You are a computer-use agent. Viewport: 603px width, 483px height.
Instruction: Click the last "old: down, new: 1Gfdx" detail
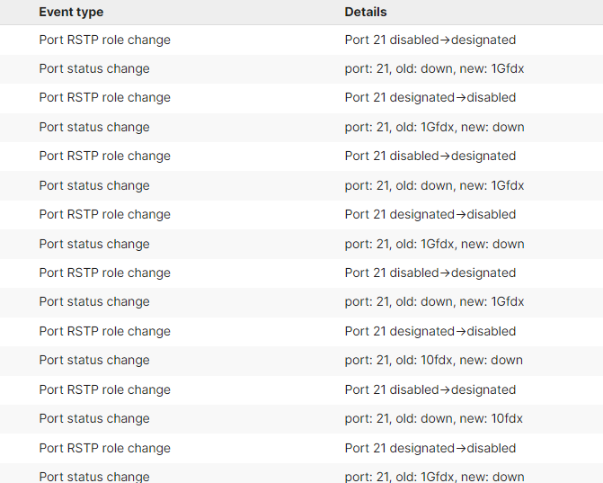click(x=434, y=301)
